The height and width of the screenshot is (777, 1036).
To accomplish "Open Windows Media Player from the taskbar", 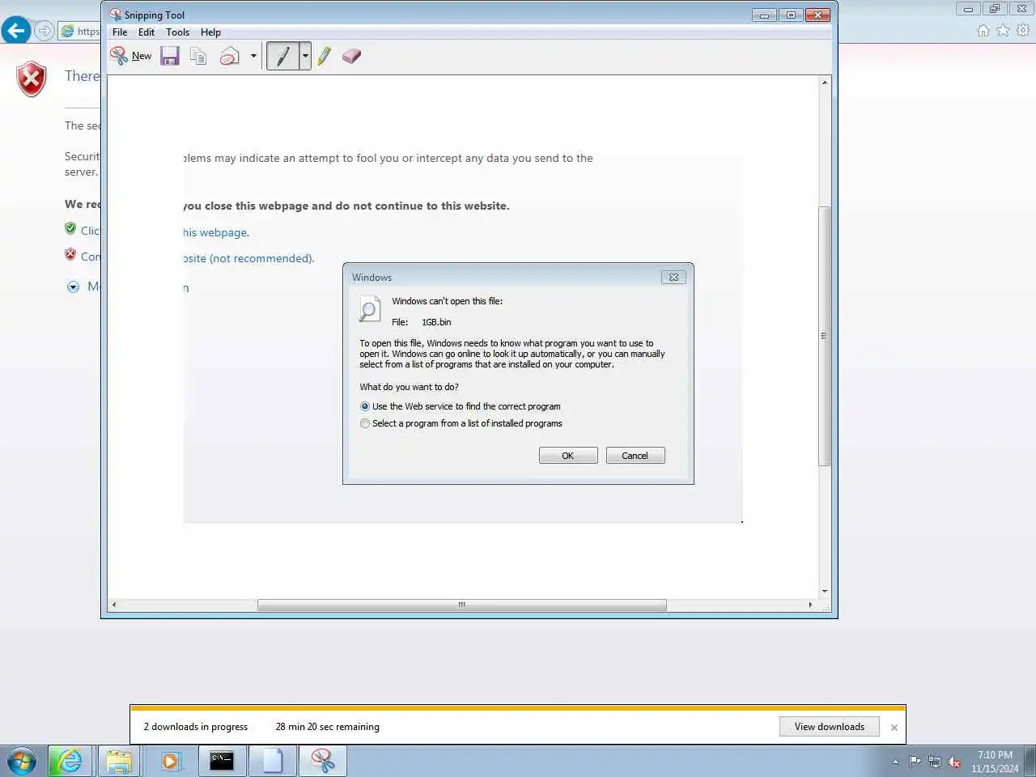I will point(170,762).
